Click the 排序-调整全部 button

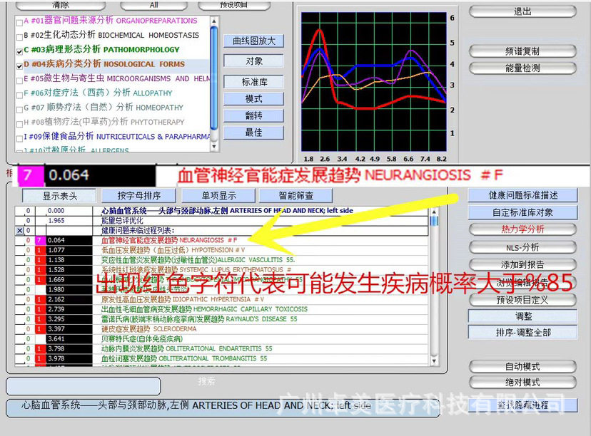(522, 333)
